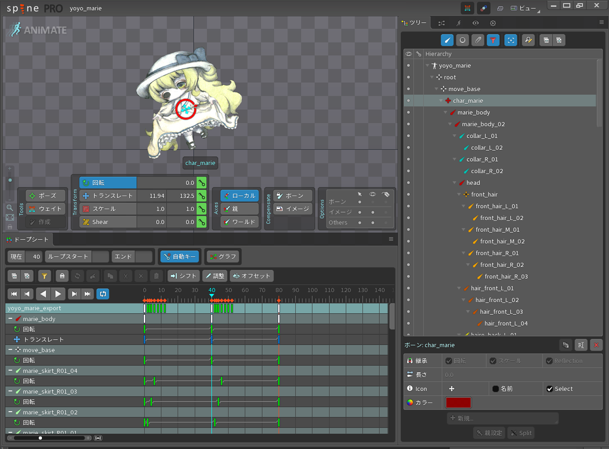Open the ビュー views menu
Screen dimensions: 609x449
tap(525, 8)
